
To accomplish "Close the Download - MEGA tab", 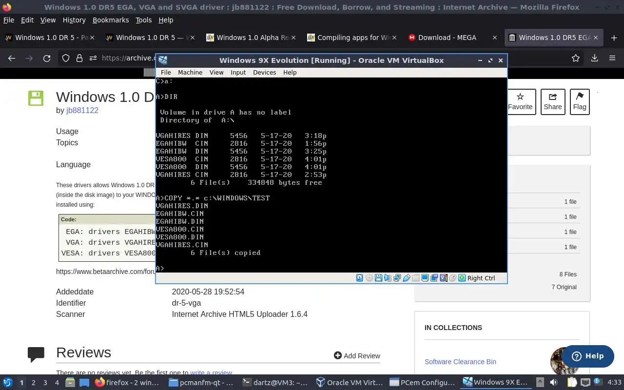I will pos(495,38).
